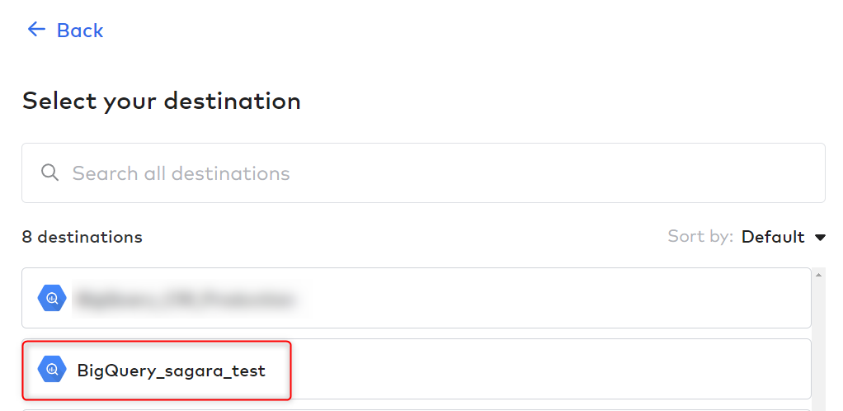The image size is (843, 411).
Task: Click the caret arrow next to Default
Action: point(820,237)
